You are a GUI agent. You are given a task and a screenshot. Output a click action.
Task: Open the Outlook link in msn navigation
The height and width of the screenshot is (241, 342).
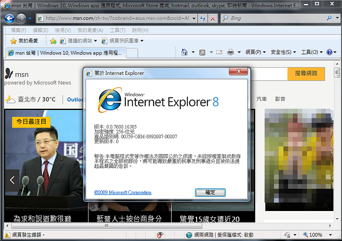click(x=75, y=100)
